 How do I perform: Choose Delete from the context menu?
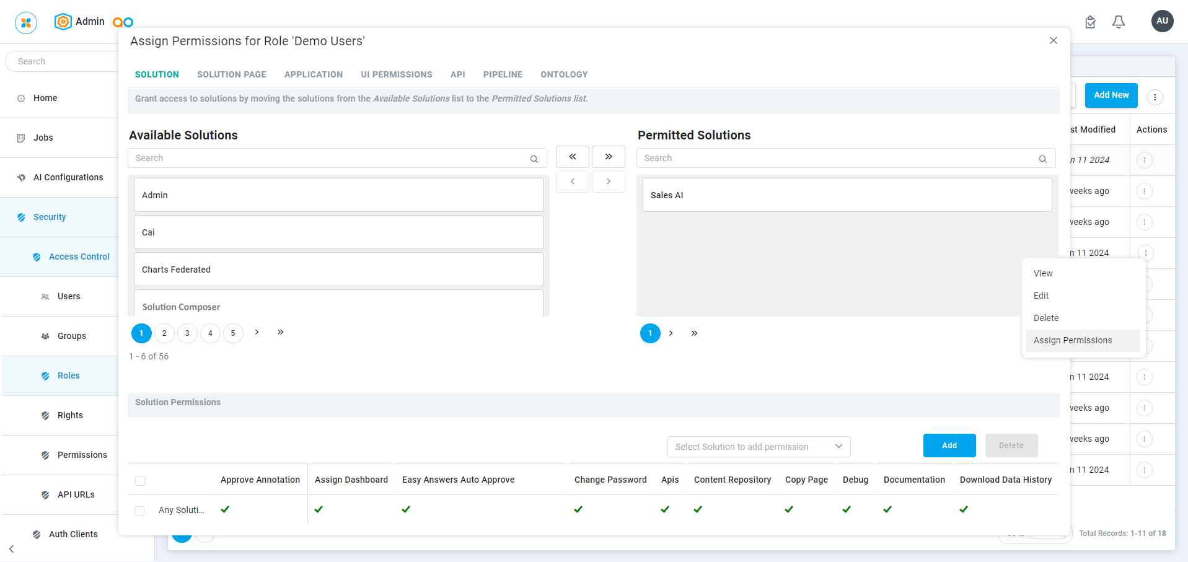pyautogui.click(x=1045, y=318)
